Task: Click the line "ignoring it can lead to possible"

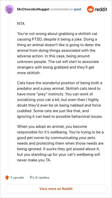Action: tap(60, 116)
